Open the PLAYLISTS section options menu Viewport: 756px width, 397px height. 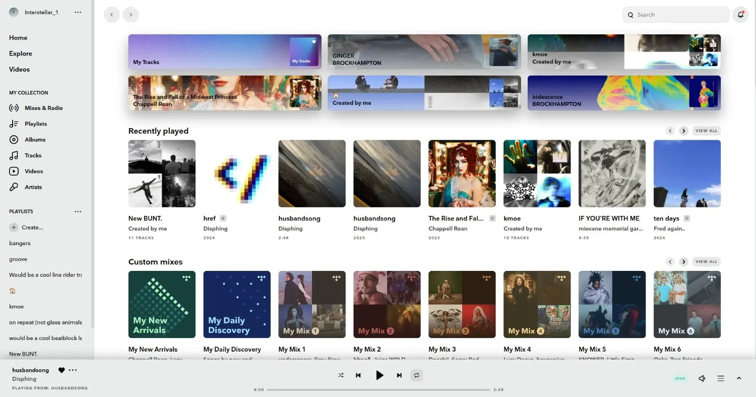click(78, 211)
